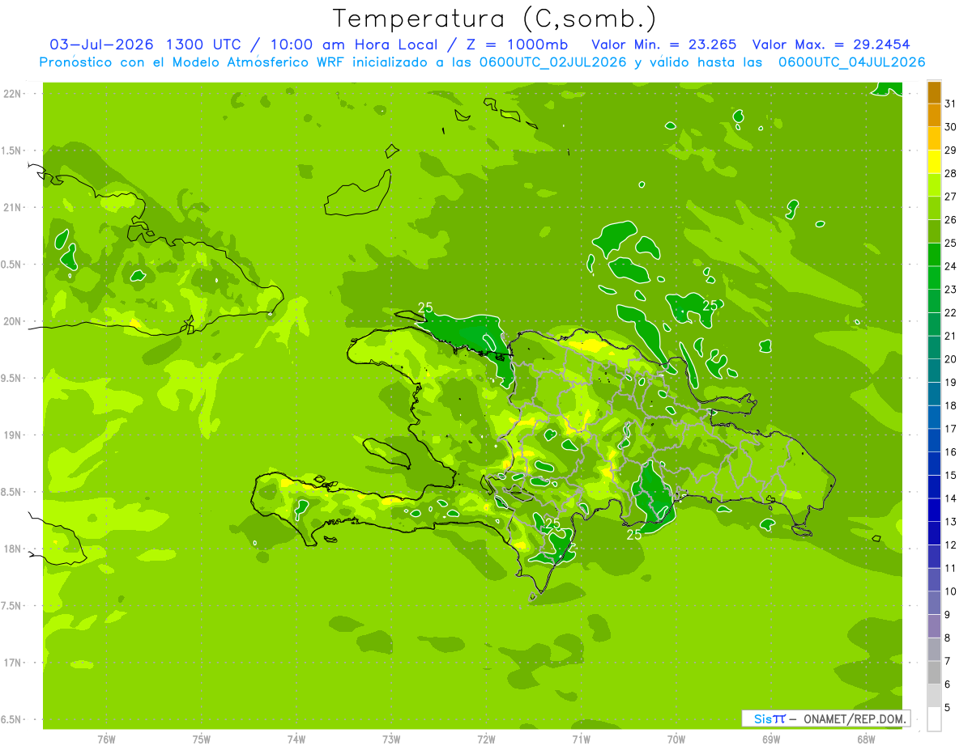Screen dimensions: 972x750
Task: Click the 75W longitude label
Action: 201,739
